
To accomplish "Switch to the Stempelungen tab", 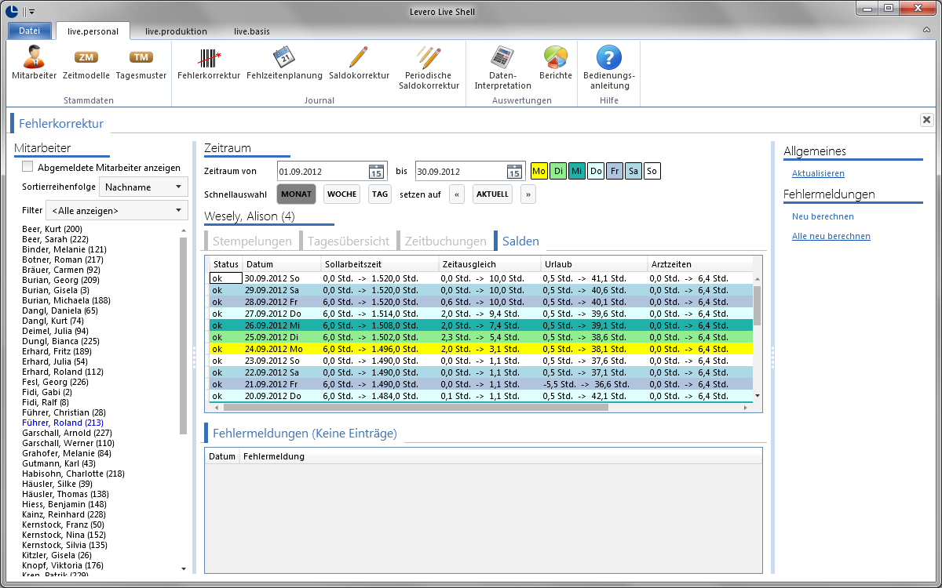I will (x=252, y=241).
